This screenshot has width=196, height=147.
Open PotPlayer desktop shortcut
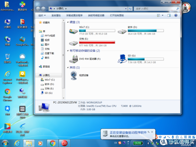[22, 78]
